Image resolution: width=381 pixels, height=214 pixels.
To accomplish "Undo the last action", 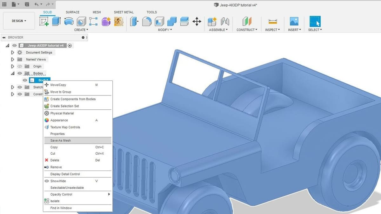I will (36, 4).
